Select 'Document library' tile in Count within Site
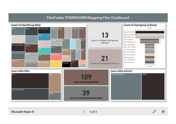Screen dimensions: 176x124 click(x=30, y=94)
